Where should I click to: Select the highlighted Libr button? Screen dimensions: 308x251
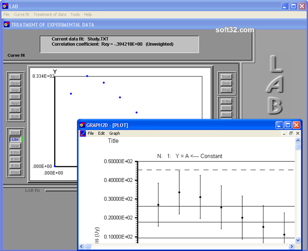coord(15,139)
